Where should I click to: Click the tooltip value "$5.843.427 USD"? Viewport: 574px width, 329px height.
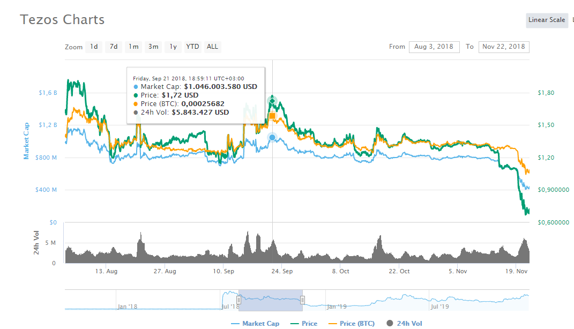pos(200,113)
